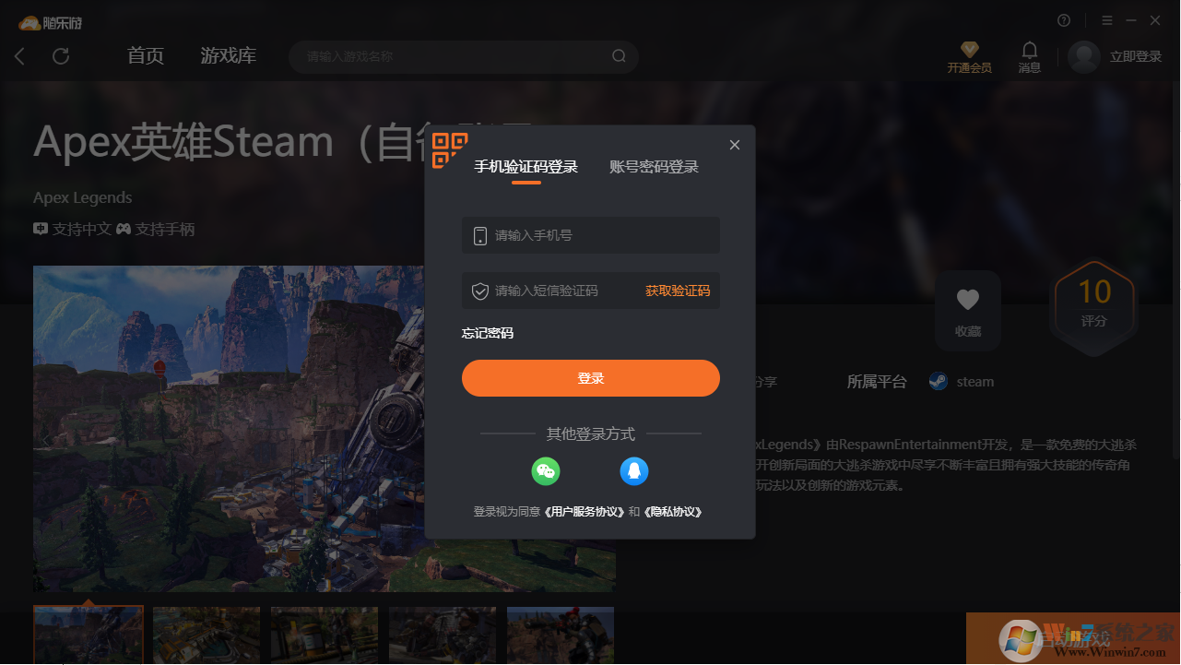Viewport: 1181px width, 665px height.
Task: Go back using the left arrow icon
Action: pos(19,56)
